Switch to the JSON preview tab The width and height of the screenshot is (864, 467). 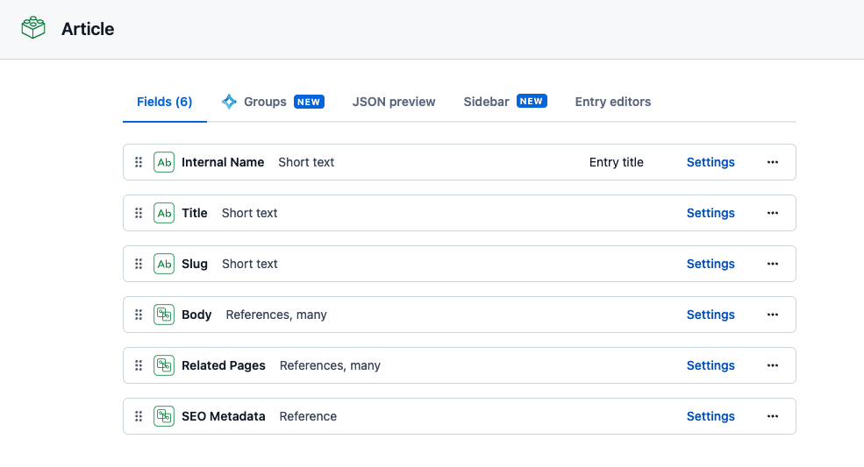394,102
